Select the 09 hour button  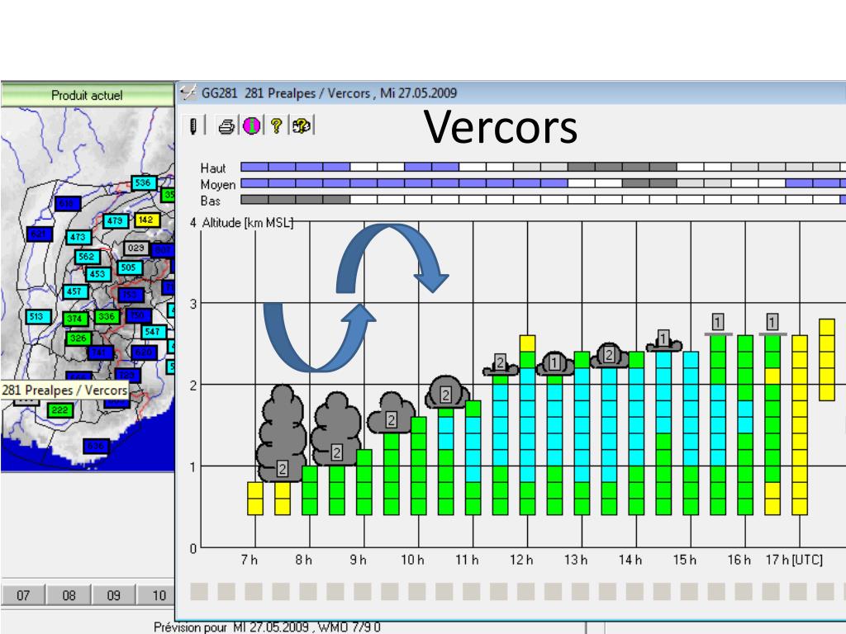pos(113,596)
